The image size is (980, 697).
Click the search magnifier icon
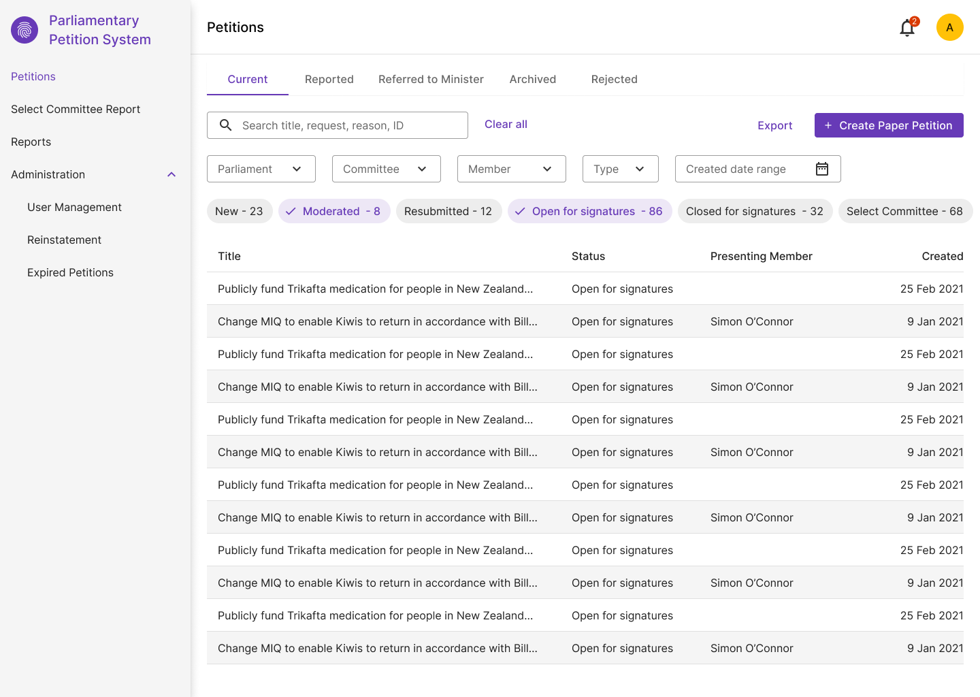(x=226, y=125)
